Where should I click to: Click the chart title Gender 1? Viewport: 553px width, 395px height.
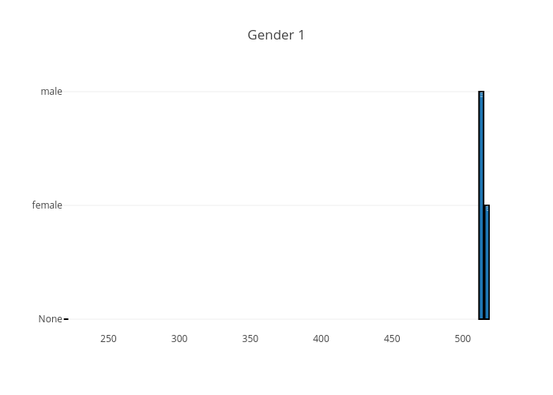[276, 35]
